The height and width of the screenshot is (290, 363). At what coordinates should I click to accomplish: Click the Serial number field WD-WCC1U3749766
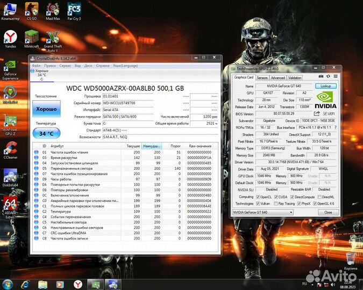[x=128, y=103]
